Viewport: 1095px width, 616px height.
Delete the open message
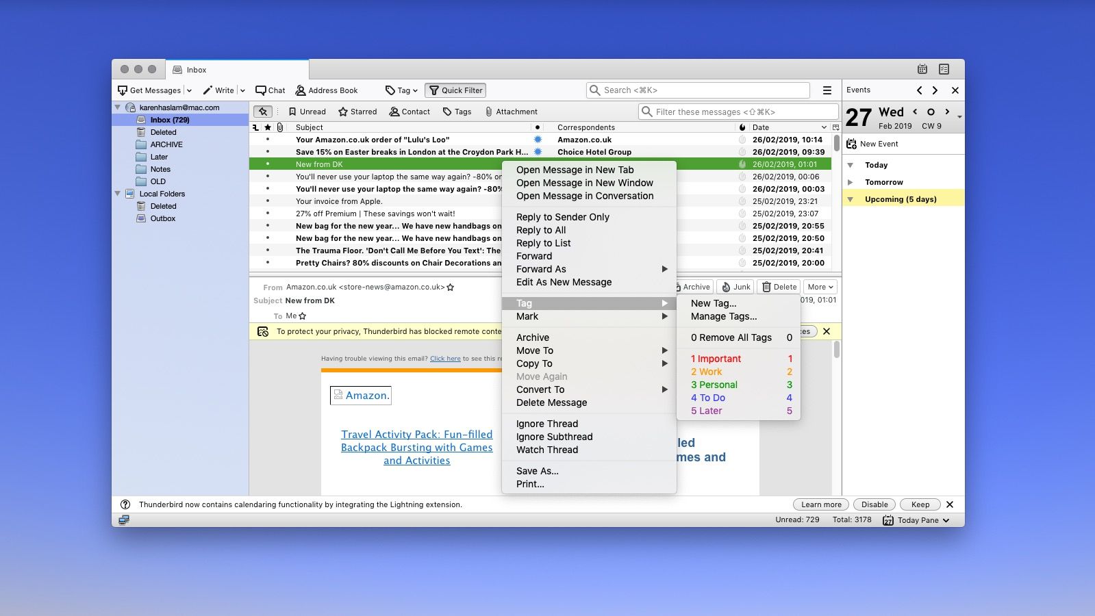(779, 287)
